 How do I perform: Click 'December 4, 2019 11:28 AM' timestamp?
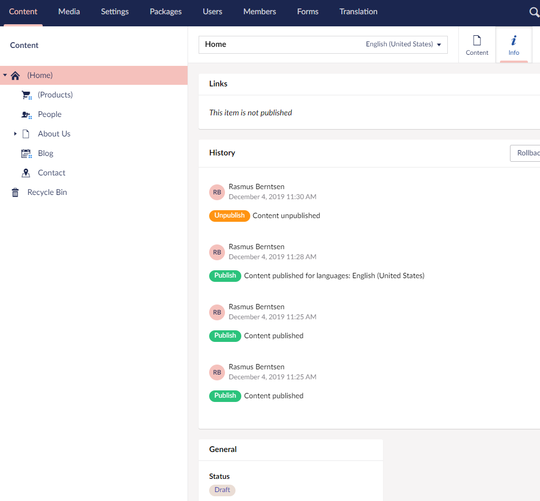point(272,257)
